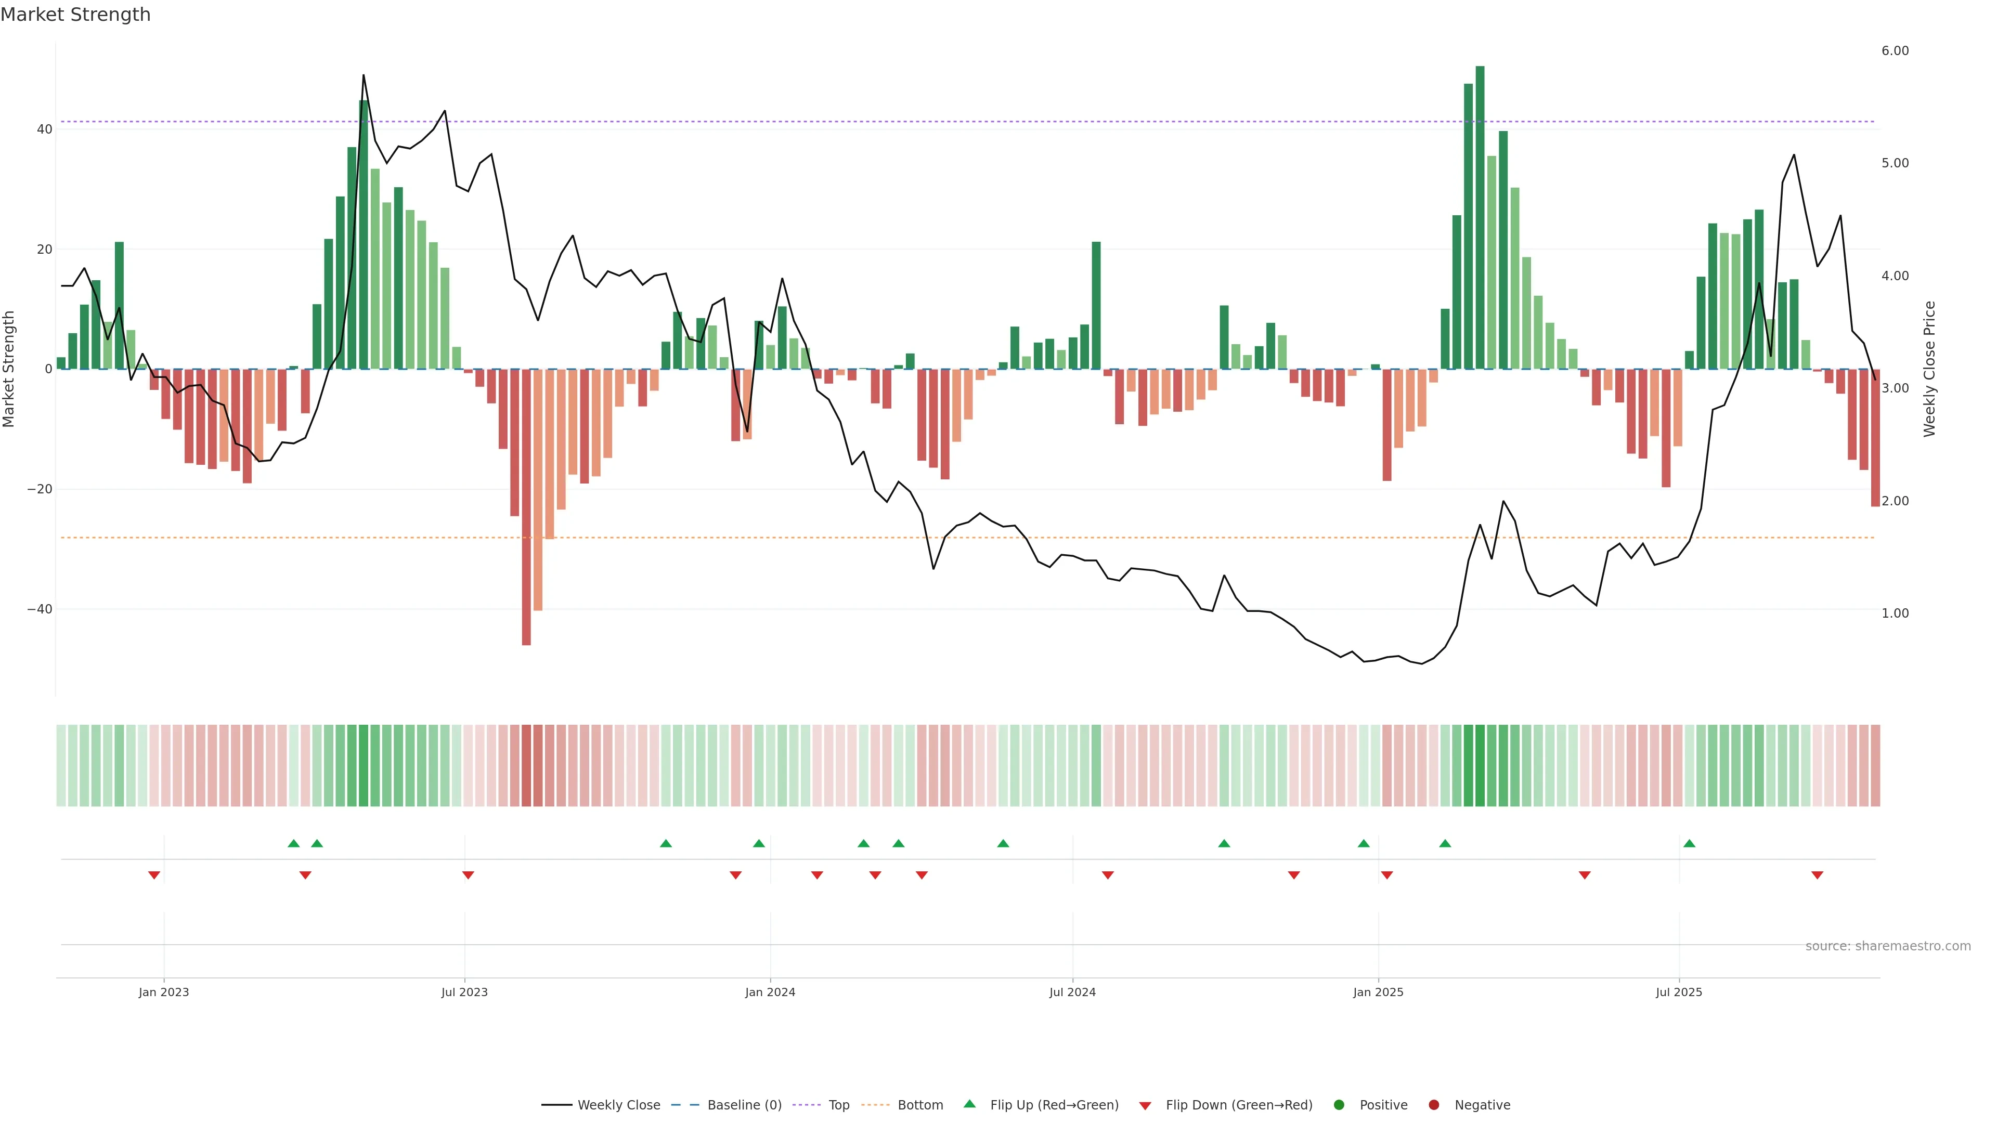
Task: Click the first green flip-up triangle marker
Action: 294,843
